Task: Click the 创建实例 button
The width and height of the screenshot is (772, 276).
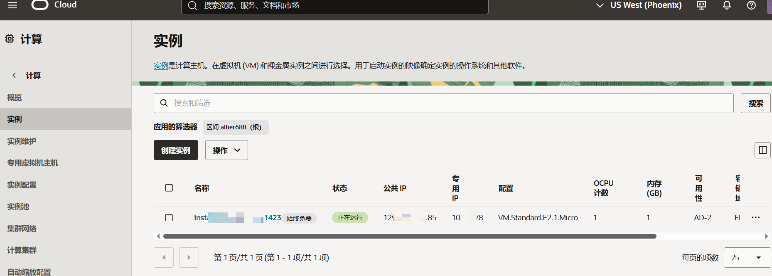Action: (176, 150)
